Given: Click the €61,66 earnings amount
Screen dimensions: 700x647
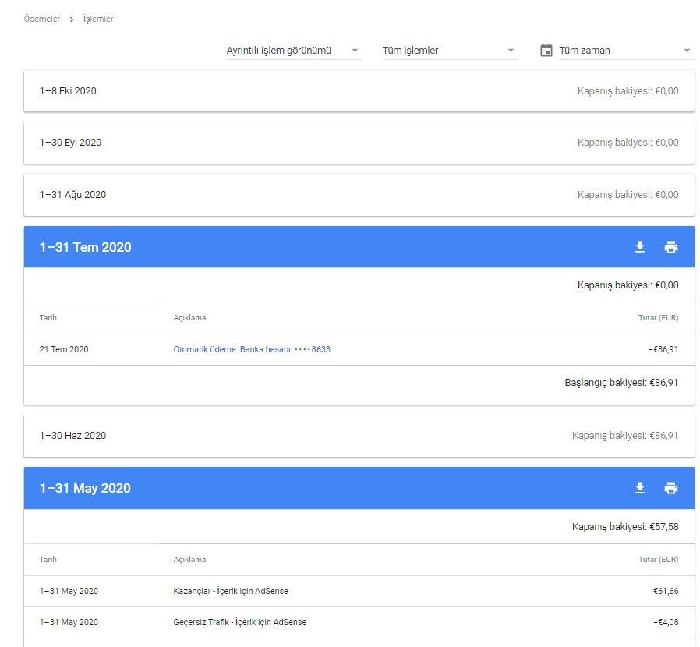Looking at the screenshot, I should point(666,591).
